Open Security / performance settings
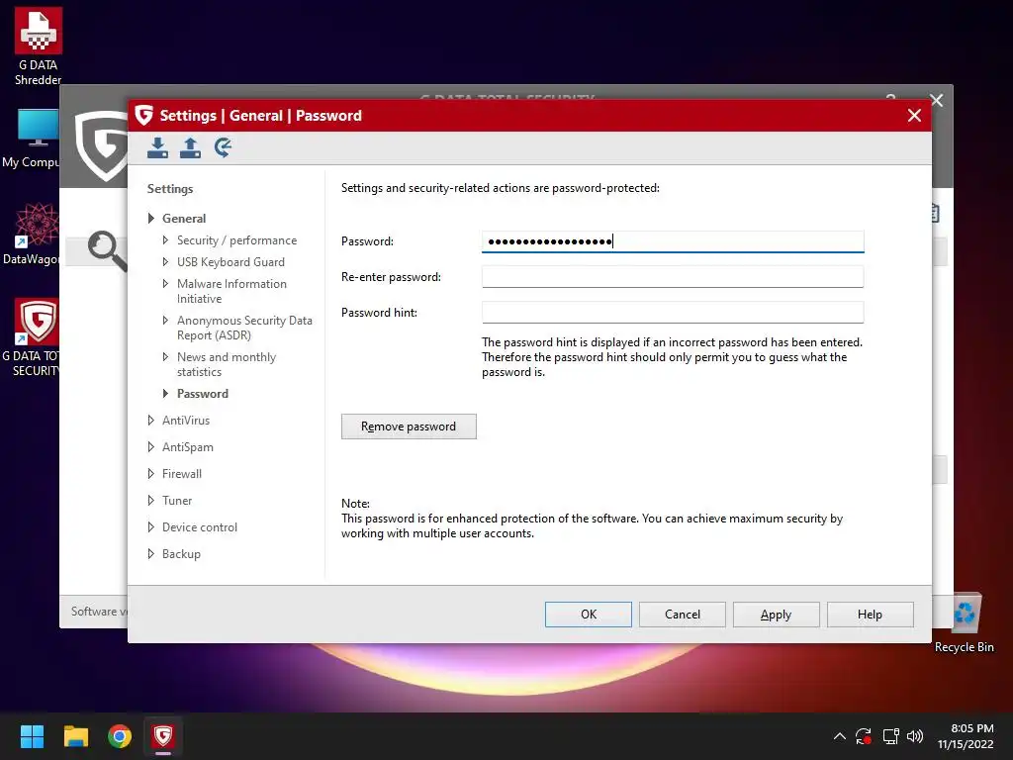1013x760 pixels. tap(236, 240)
